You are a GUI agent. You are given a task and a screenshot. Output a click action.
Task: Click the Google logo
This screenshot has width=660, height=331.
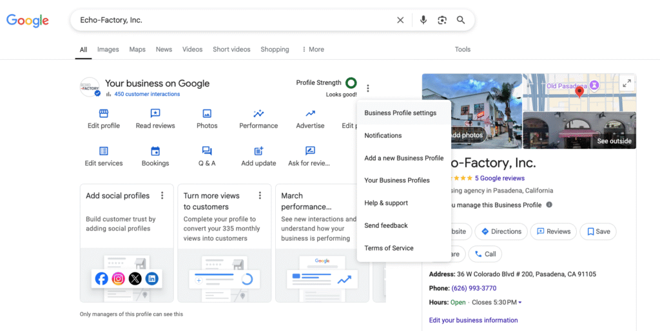tap(27, 20)
